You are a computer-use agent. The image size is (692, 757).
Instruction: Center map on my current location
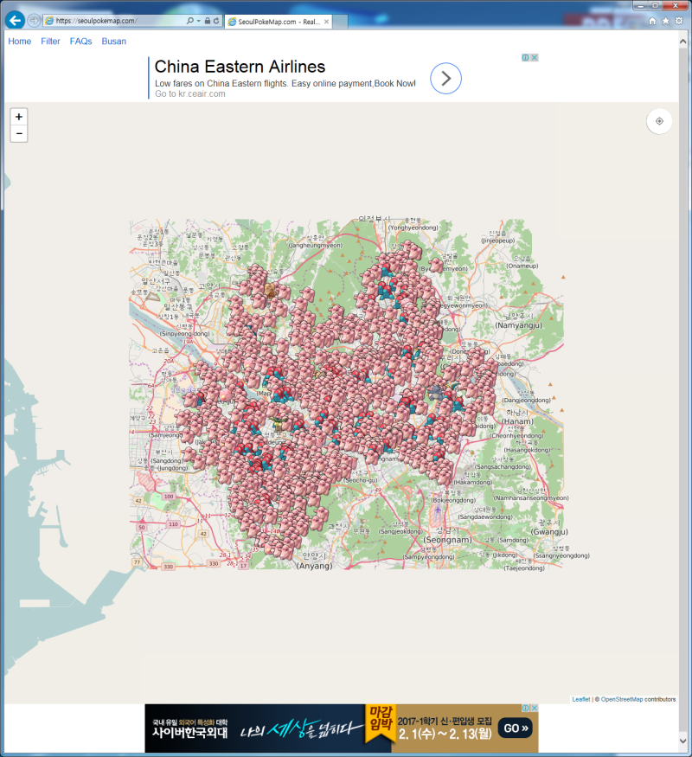point(659,121)
